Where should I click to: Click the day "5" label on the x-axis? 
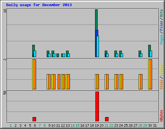[x=30, y=125]
